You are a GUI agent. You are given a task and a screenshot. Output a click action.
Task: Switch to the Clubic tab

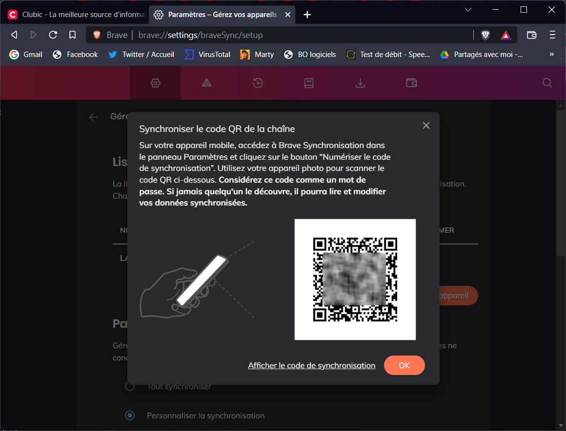(76, 15)
